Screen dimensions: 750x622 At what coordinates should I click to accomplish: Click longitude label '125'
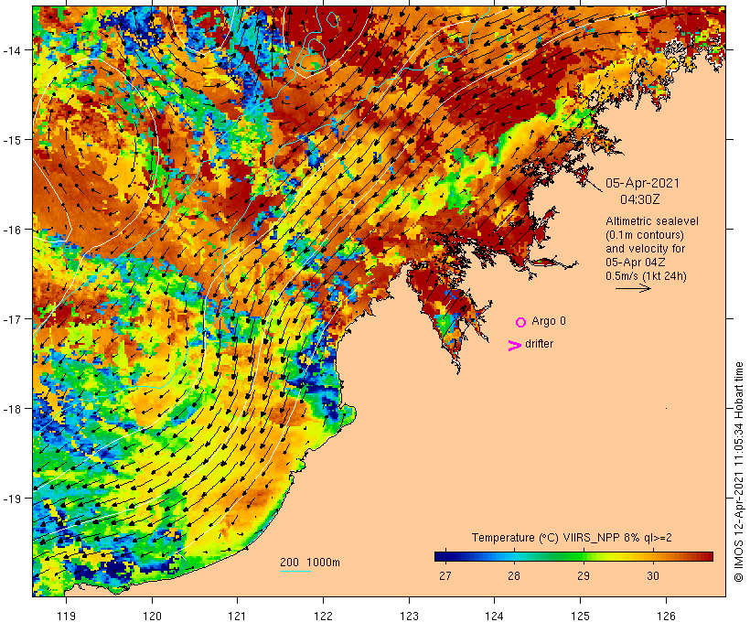581,616
